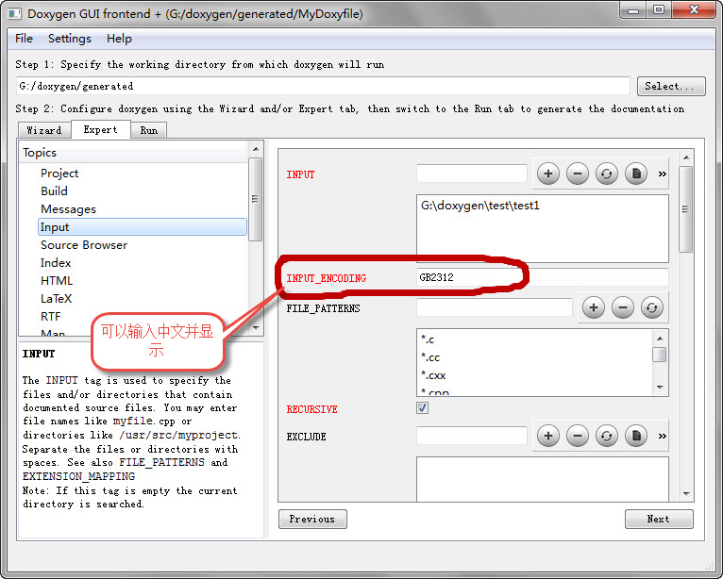Click the working directory path field
The width and height of the screenshot is (723, 579).
pyautogui.click(x=323, y=86)
